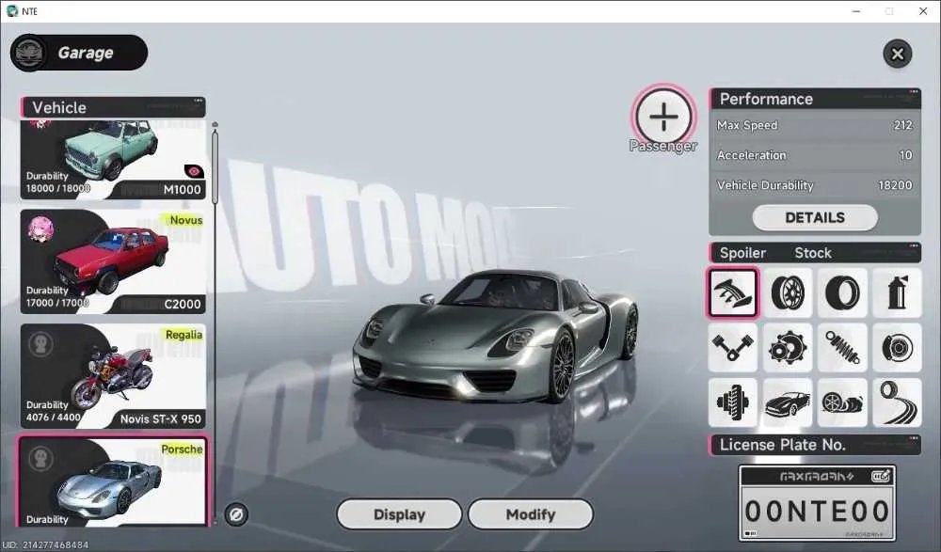Image resolution: width=941 pixels, height=552 pixels.
Task: Open the wheel rim part slot
Action: pos(788,292)
